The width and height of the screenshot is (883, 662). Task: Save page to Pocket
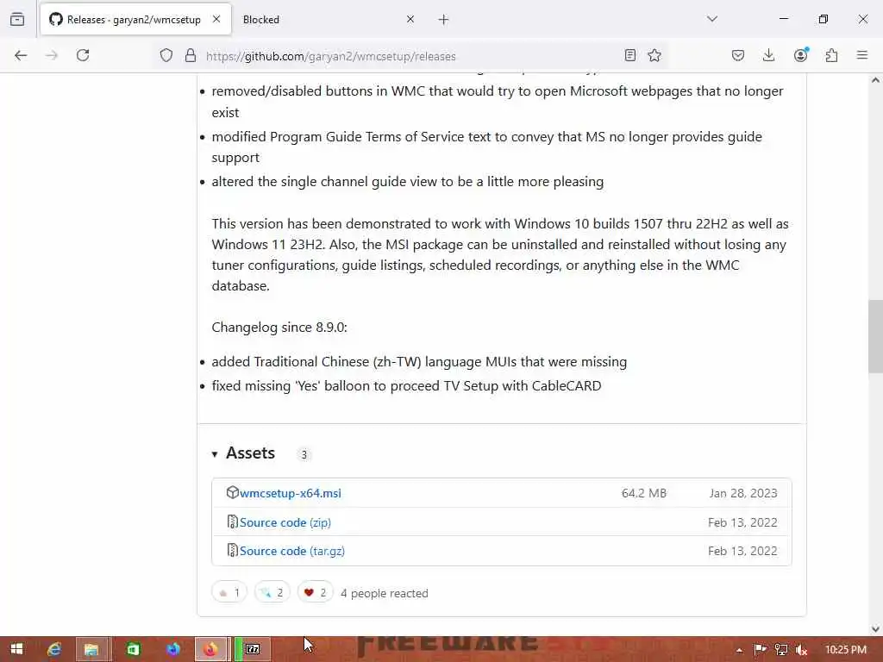coord(738,55)
